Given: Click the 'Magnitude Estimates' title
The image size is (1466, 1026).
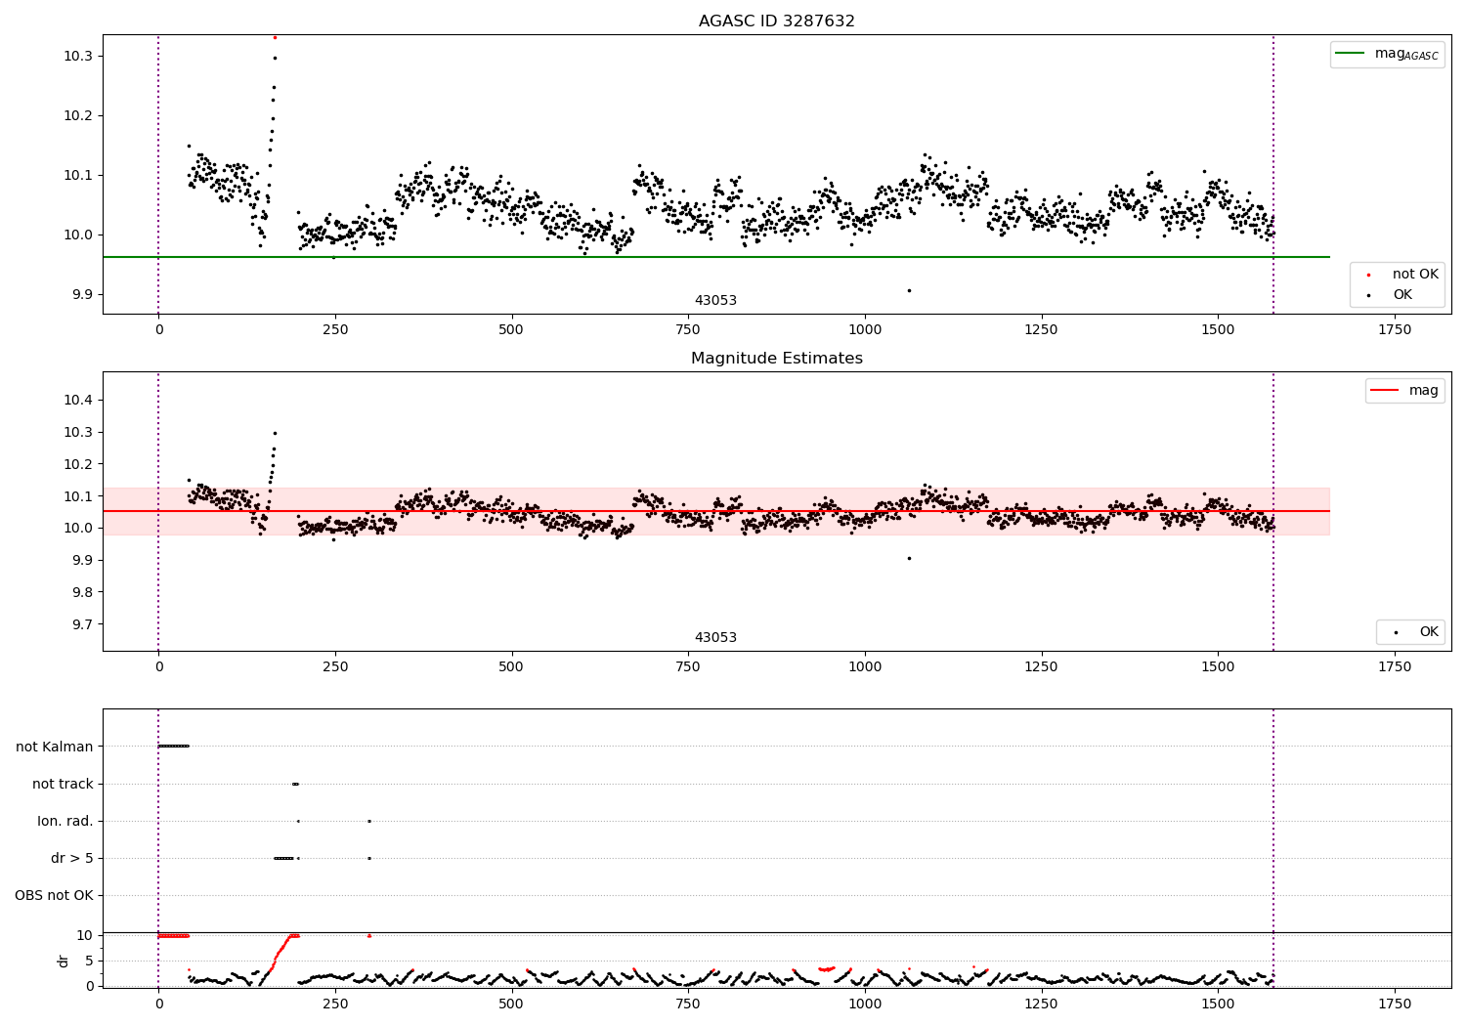Looking at the screenshot, I should click(x=776, y=358).
